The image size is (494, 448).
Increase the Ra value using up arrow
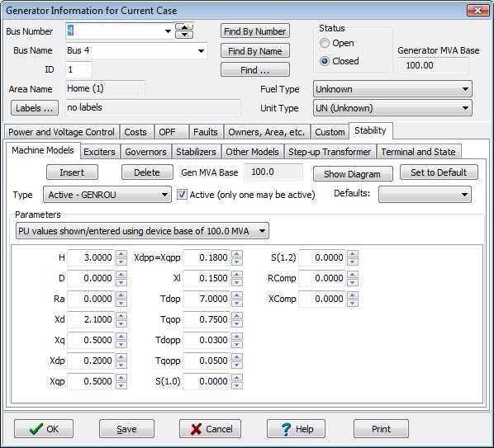tap(121, 295)
